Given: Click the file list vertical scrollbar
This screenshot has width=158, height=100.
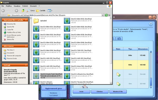Looking at the screenshot, I should click(111, 41).
